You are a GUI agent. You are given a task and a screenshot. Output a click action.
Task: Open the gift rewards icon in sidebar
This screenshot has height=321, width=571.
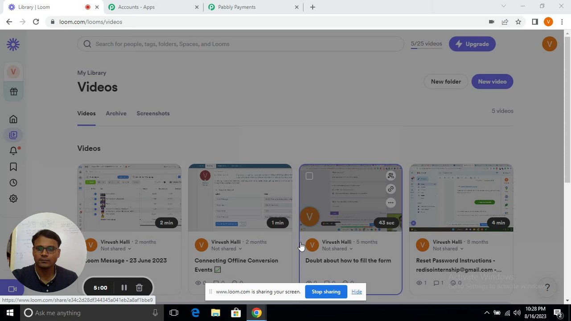13,91
